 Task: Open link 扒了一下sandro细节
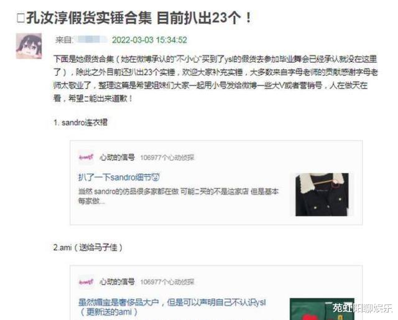114,177
